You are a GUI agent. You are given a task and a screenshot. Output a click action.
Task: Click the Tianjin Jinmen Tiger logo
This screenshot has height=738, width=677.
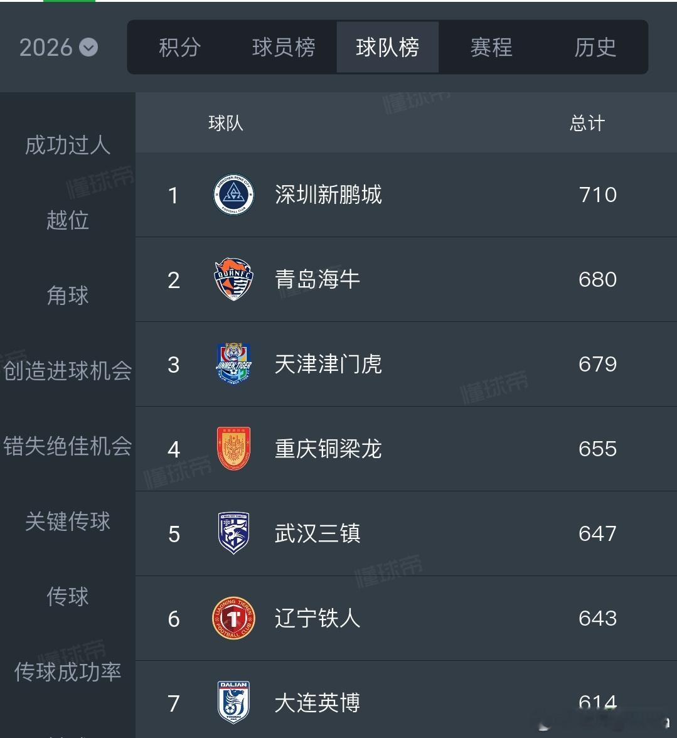tap(234, 364)
